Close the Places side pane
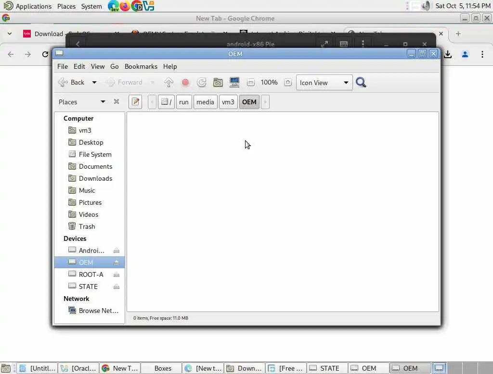 point(117,101)
